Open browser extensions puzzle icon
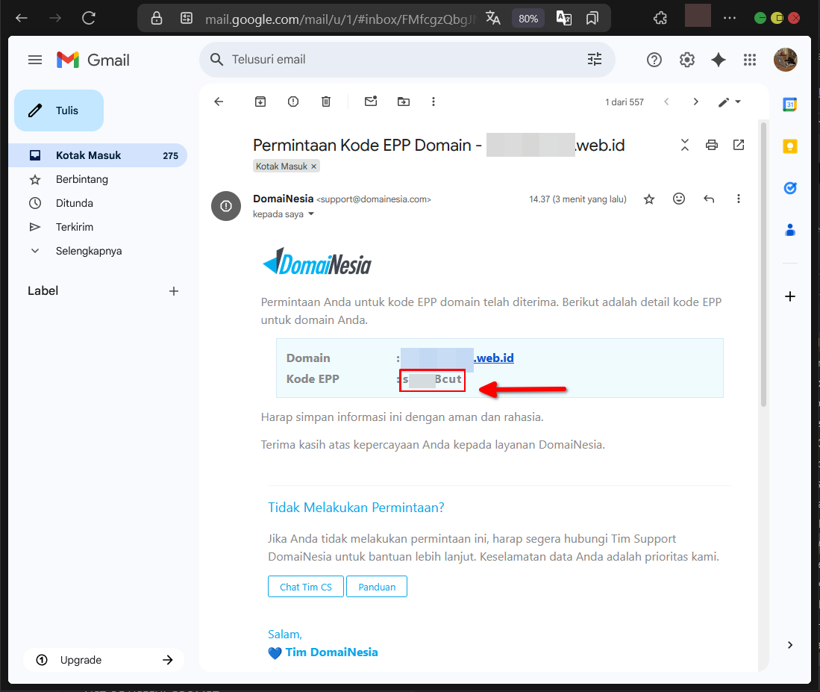Viewport: 820px width, 692px height. click(x=660, y=19)
